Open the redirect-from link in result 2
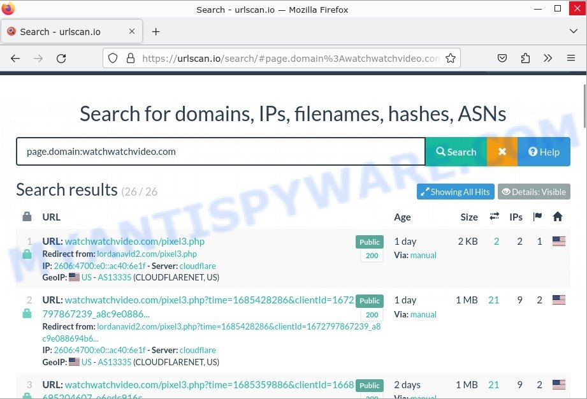The height and width of the screenshot is (399, 587). click(x=212, y=332)
